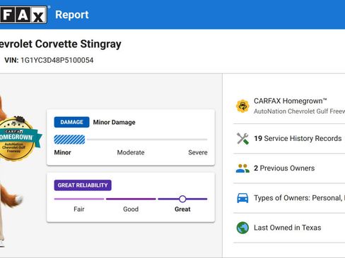Viewport: 345px width, 258px height.
Task: Click the globe location icon
Action: [x=242, y=228]
